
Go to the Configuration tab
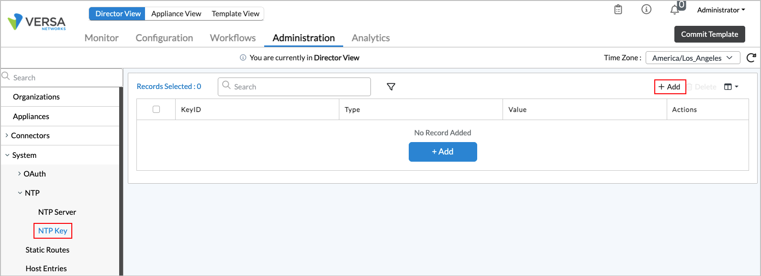point(164,38)
